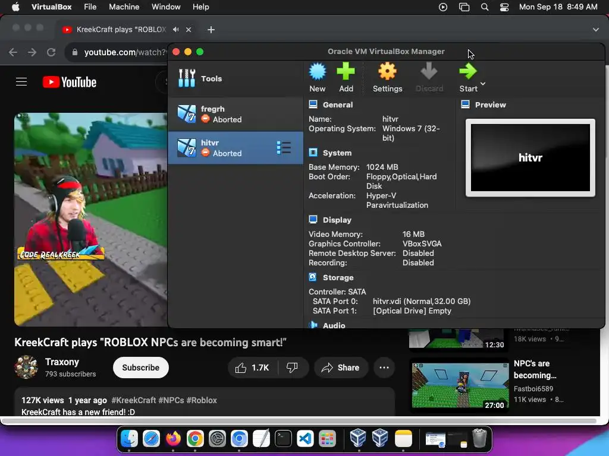
Task: Open Safari from the Dock
Action: [x=151, y=439]
